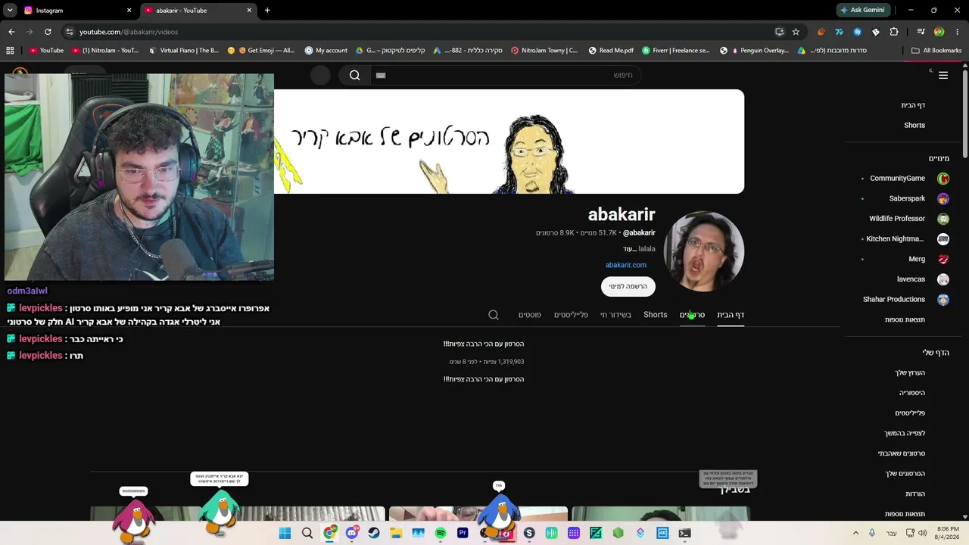Image resolution: width=969 pixels, height=545 pixels.
Task: Close the abakarir YouTube tab
Action: pos(249,11)
